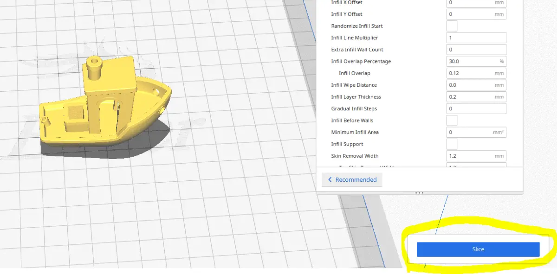Click the Slice button
The width and height of the screenshot is (557, 274).
tap(478, 249)
